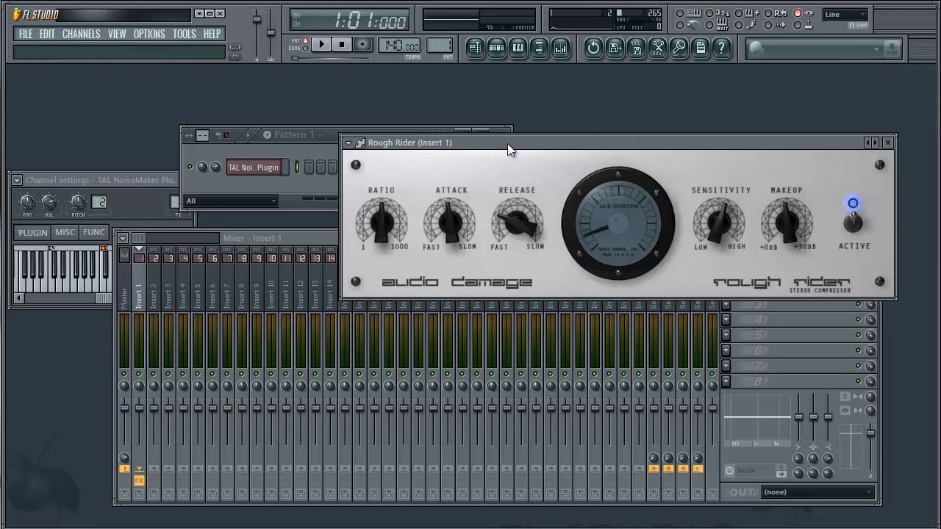Viewport: 941px width, 529px height.
Task: Switch to the FUNC tab
Action: pos(93,232)
